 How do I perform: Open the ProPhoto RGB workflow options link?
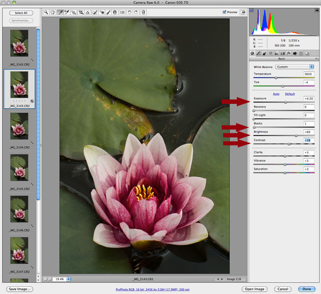tap(153, 290)
